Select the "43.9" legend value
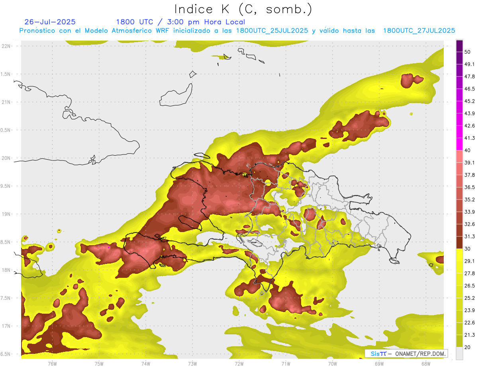 tap(470, 113)
